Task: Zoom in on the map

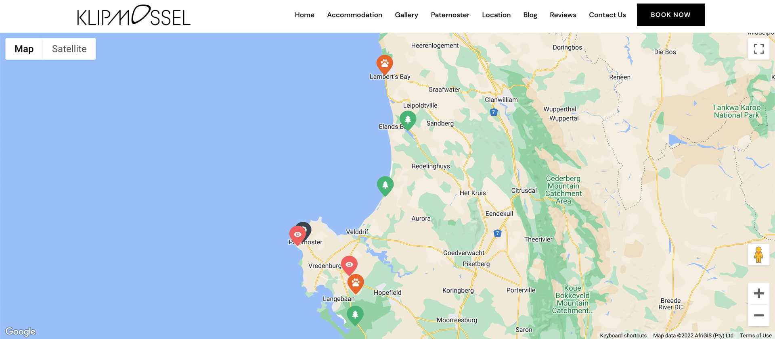Action: point(758,293)
